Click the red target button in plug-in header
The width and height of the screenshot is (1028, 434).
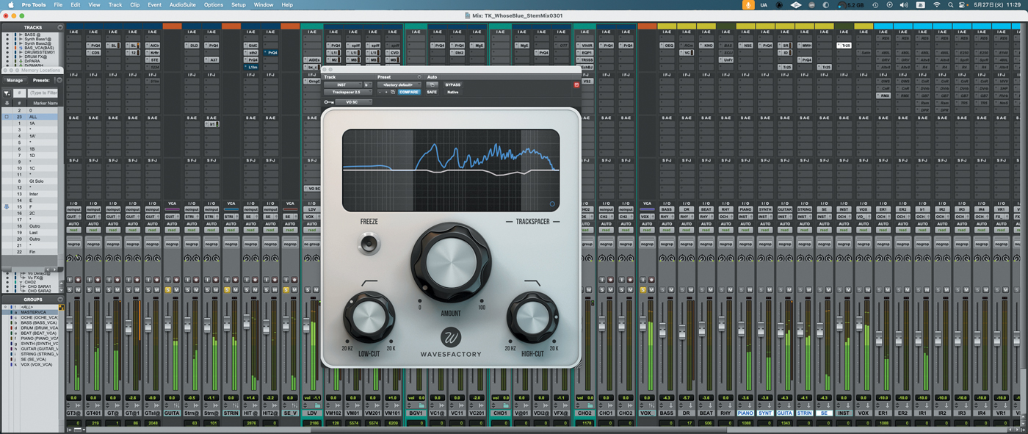[576, 85]
